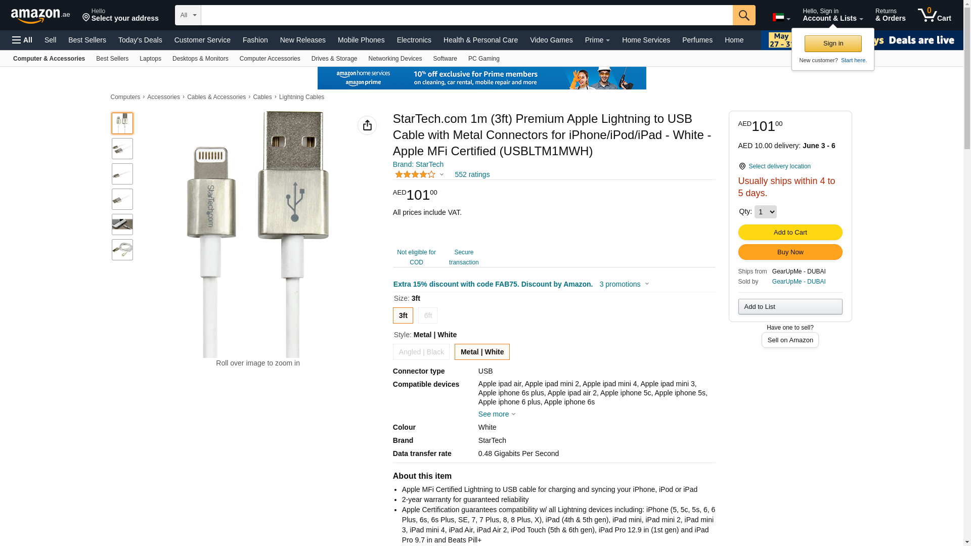Open the quantity dropdown
Image resolution: width=971 pixels, height=546 pixels.
pyautogui.click(x=765, y=212)
